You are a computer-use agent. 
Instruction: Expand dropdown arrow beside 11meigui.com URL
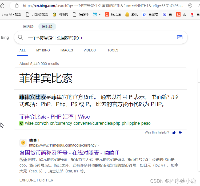[99, 145]
